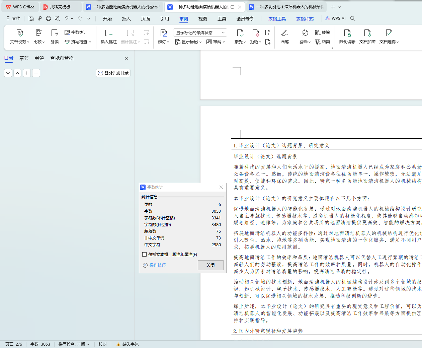The width and height of the screenshot is (422, 348).
Task: Switch to the 插入 ribbon tab
Action: 126,19
